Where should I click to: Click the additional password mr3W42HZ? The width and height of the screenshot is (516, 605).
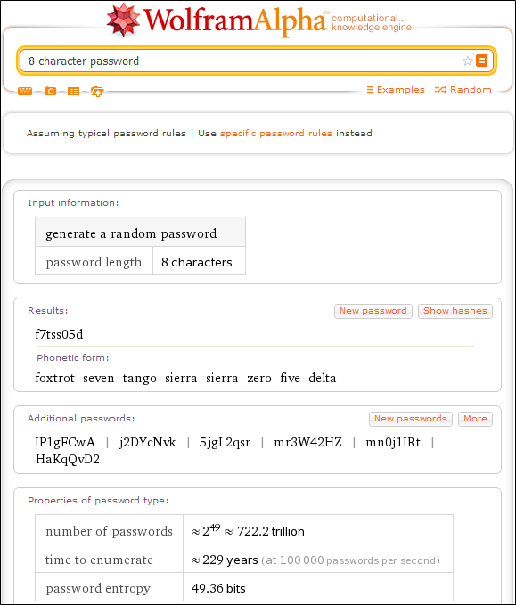(307, 442)
